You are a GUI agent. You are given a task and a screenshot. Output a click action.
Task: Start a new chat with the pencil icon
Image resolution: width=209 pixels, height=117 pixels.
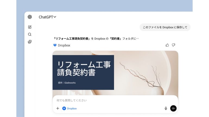(x=30, y=27)
